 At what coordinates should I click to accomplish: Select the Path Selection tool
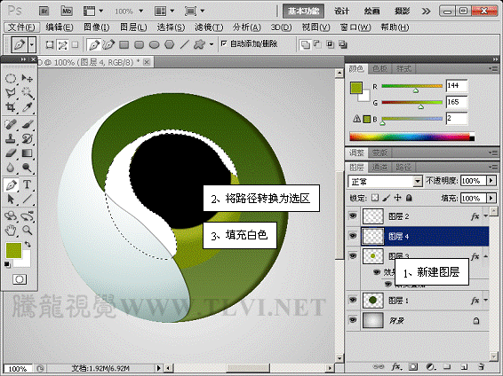[11, 199]
